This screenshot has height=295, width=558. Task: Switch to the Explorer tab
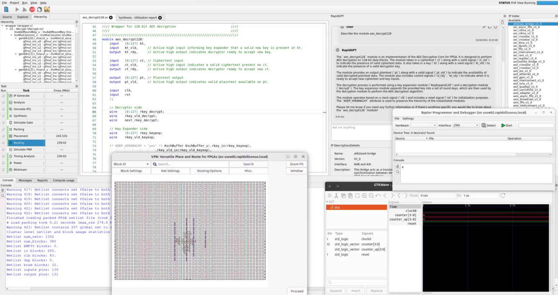click(23, 17)
